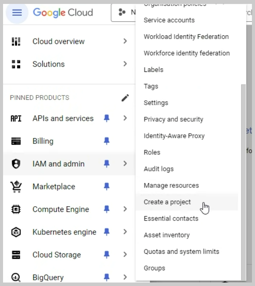Click the pencil icon to edit pinned products
The image size is (255, 286).
pyautogui.click(x=125, y=98)
